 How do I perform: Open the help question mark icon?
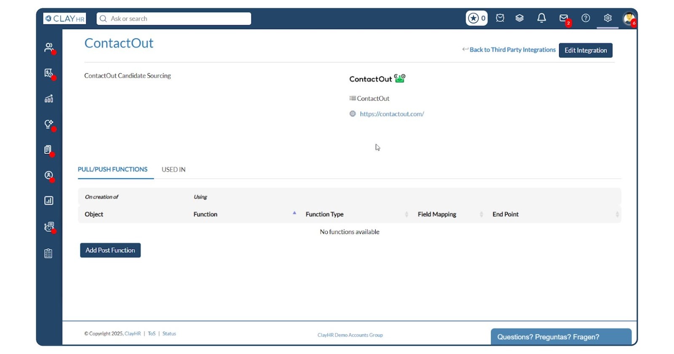[x=586, y=18]
